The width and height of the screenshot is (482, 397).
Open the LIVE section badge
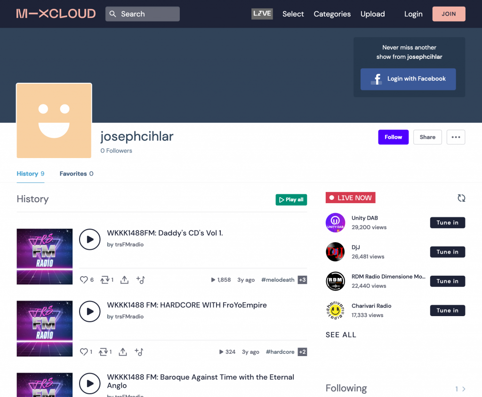tap(262, 14)
